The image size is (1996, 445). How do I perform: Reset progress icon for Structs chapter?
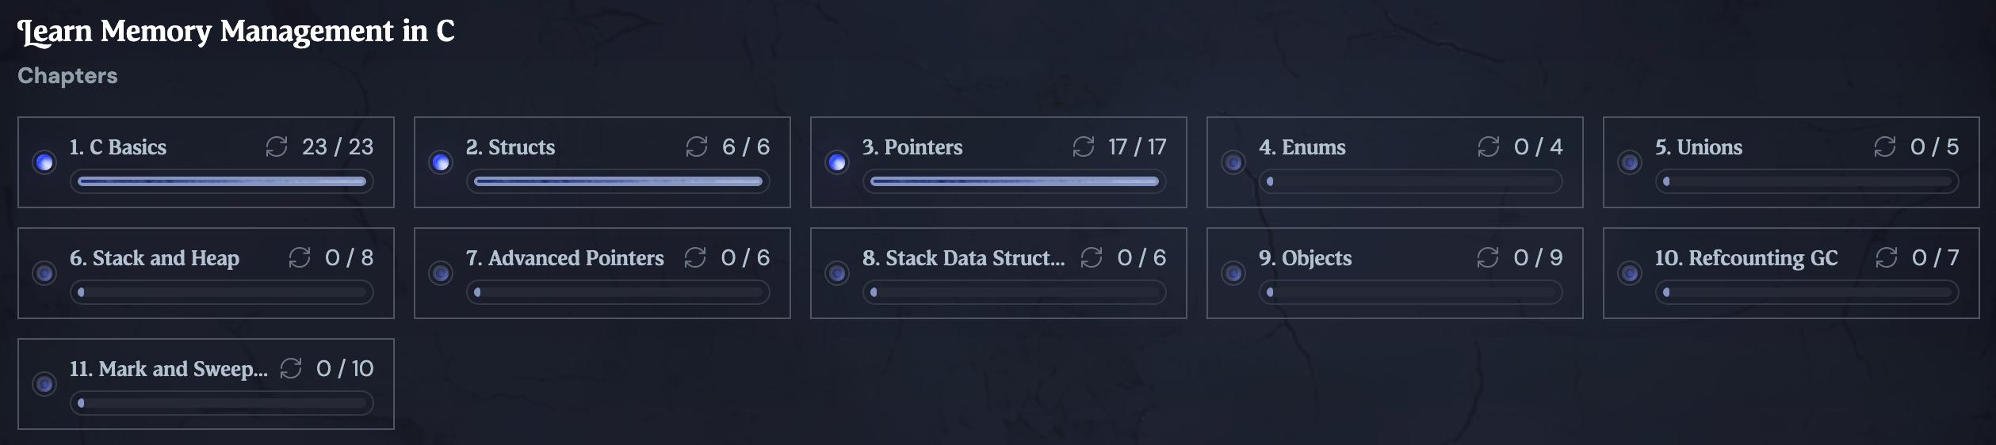(697, 146)
